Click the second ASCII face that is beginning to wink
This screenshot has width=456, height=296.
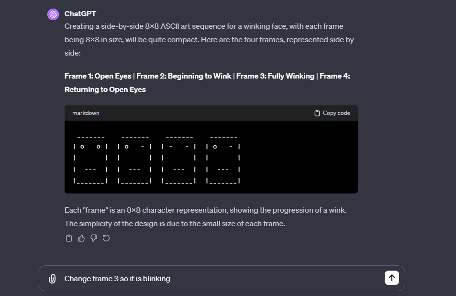(x=134, y=159)
